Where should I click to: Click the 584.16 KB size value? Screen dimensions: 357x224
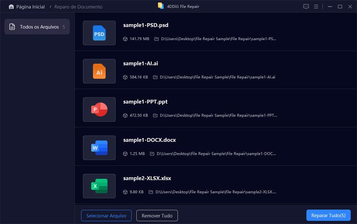pos(139,77)
